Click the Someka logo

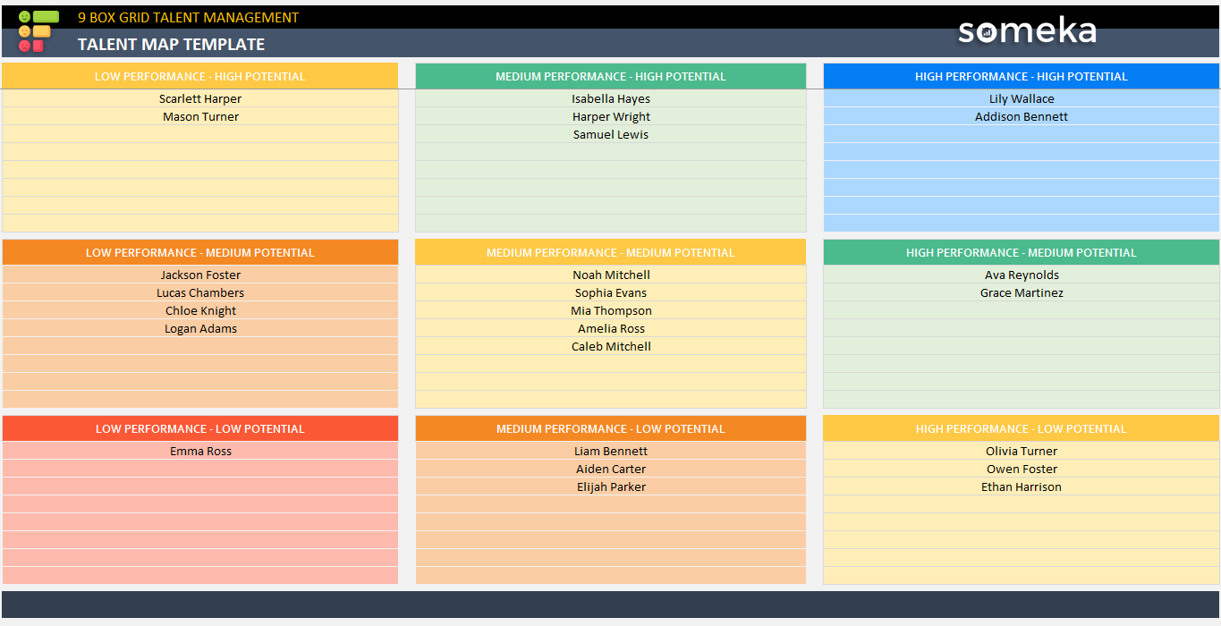(1026, 31)
